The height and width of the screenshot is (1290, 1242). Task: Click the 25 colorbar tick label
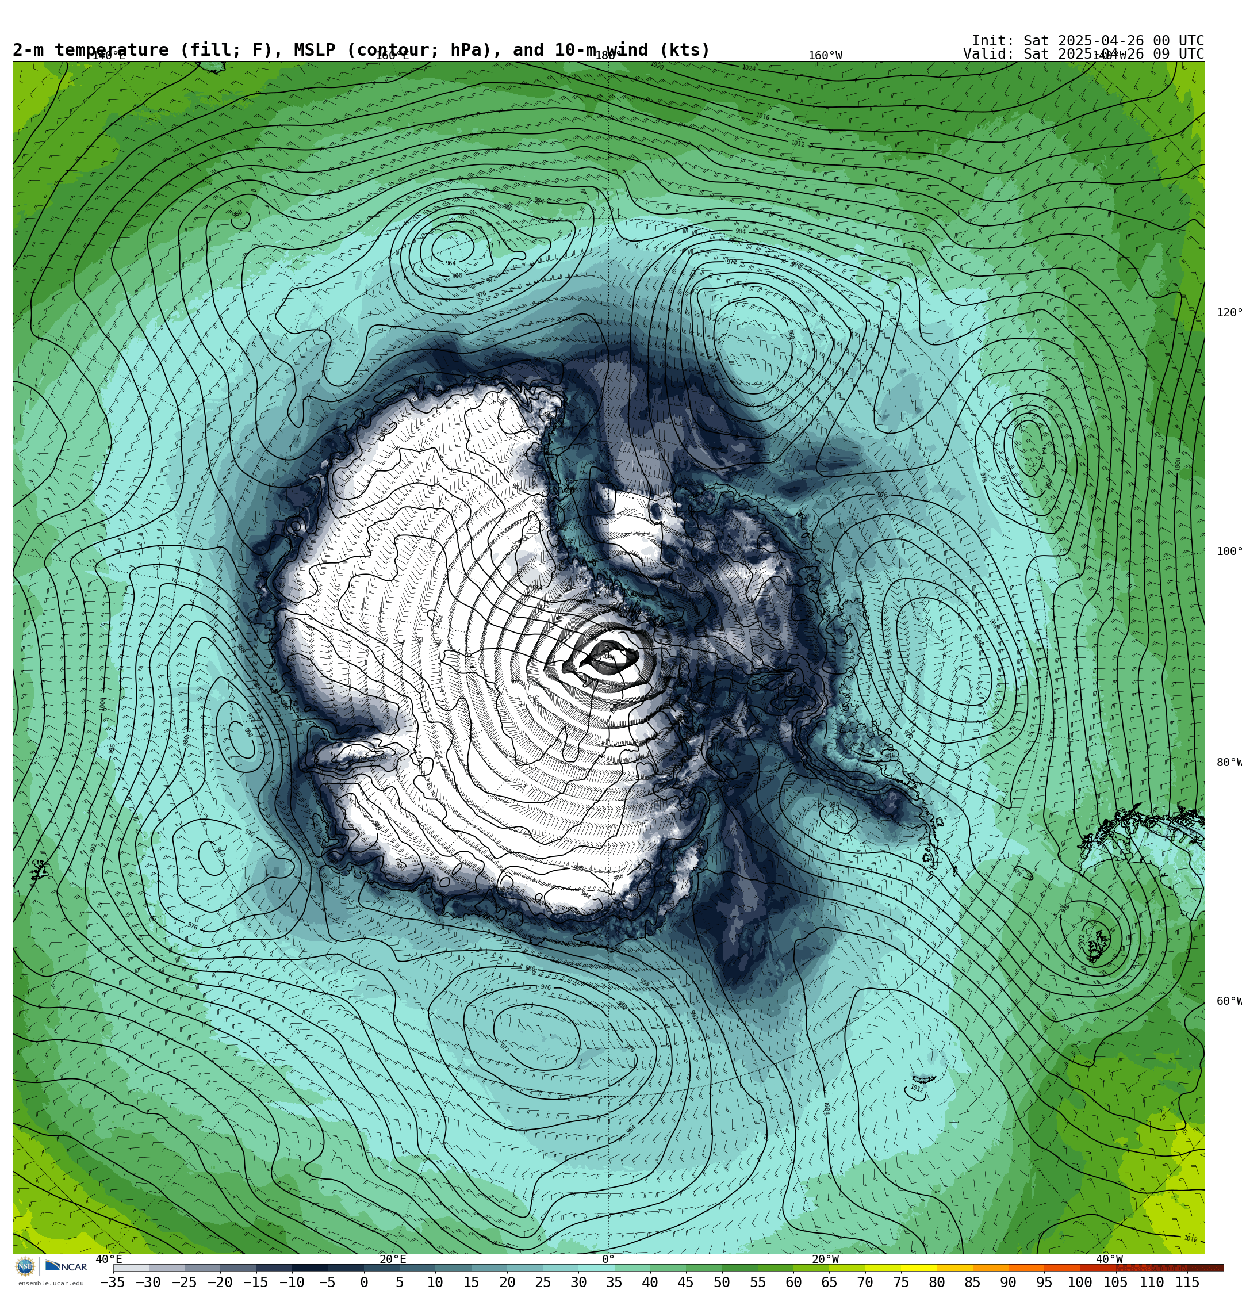tap(542, 1282)
